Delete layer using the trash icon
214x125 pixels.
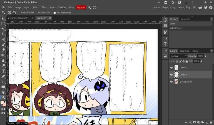211,122
